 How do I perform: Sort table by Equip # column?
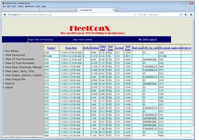click(x=51, y=48)
